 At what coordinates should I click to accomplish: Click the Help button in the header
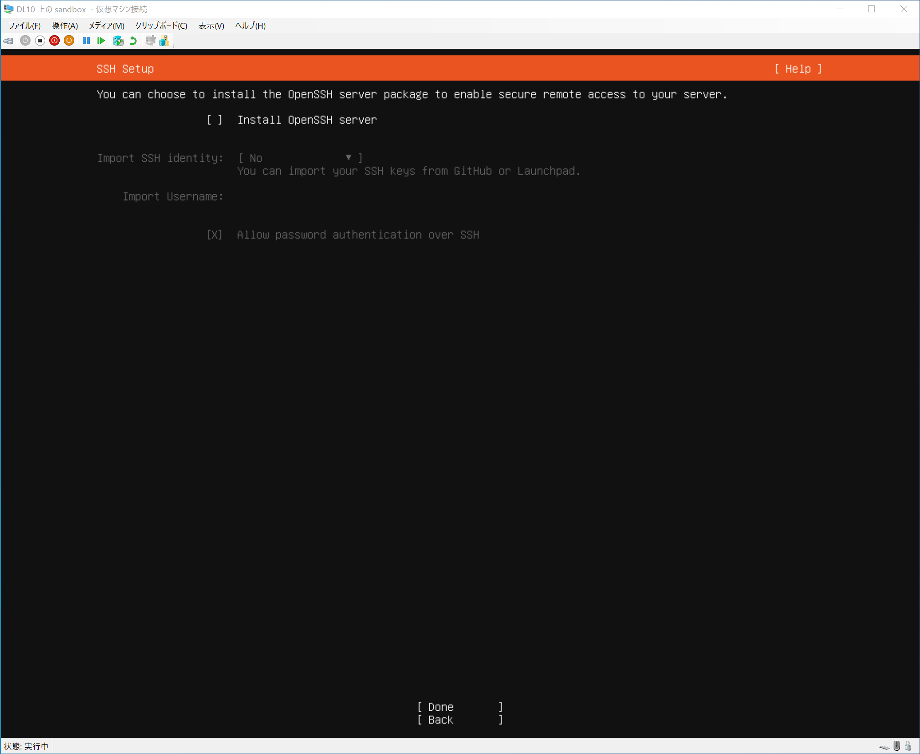[798, 69]
